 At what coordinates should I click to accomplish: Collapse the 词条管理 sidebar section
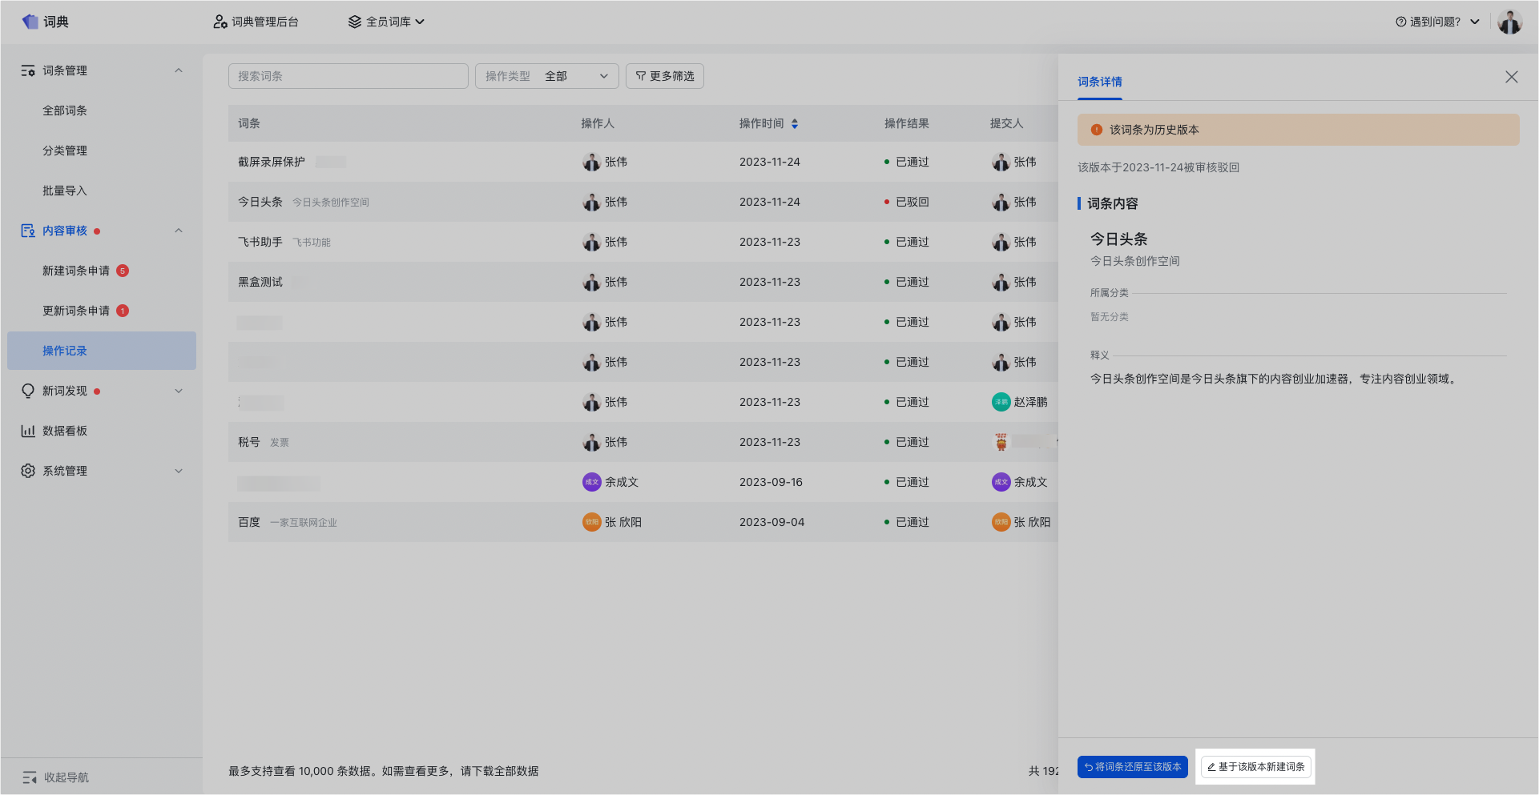click(179, 70)
